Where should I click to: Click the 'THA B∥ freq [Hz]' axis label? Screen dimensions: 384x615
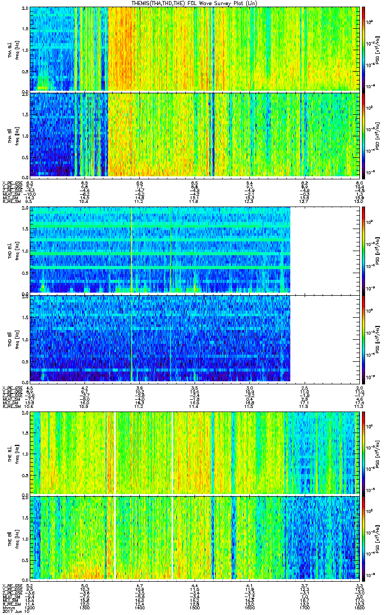tap(13, 135)
